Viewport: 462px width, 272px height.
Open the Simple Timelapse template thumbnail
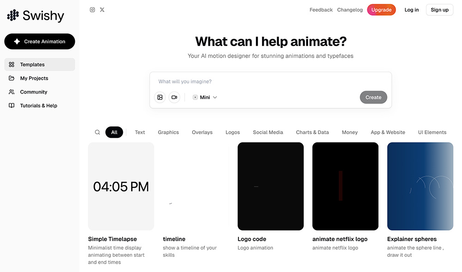(121, 186)
